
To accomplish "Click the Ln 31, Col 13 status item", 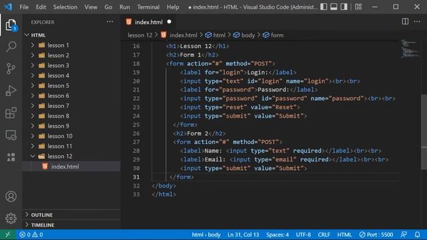I will (x=243, y=235).
